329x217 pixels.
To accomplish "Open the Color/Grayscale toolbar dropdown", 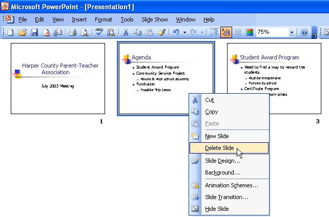I will point(250,32).
